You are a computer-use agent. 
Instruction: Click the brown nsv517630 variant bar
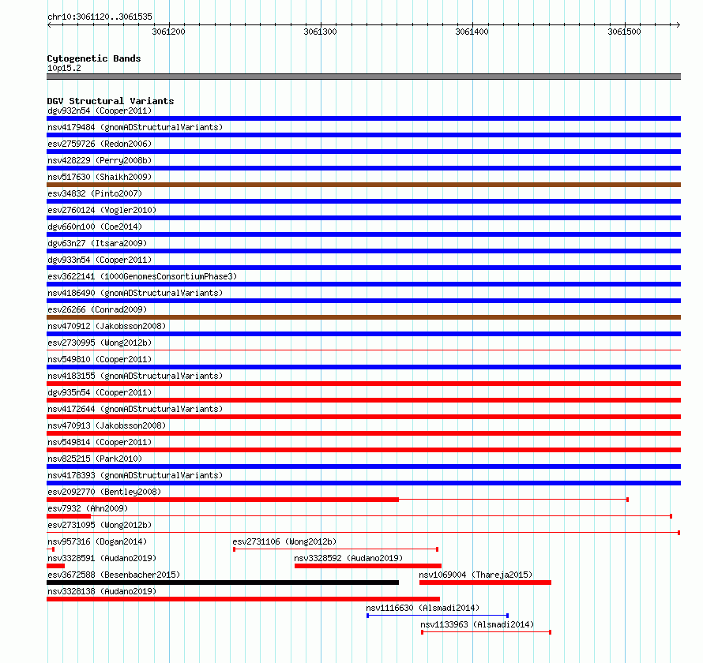pos(363,185)
